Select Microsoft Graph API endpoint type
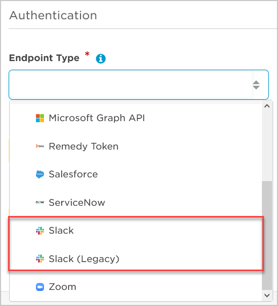278x306 pixels. click(x=136, y=118)
